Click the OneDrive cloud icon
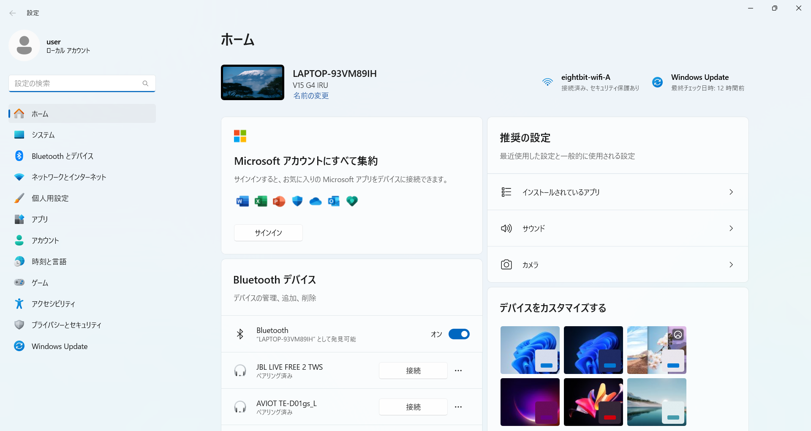This screenshot has height=431, width=811. click(x=316, y=202)
